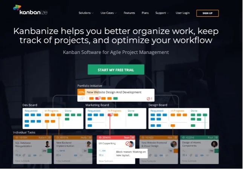The image size is (243, 169).
Task: Click the 'Portfolio Initiative' label
Action: click(89, 86)
